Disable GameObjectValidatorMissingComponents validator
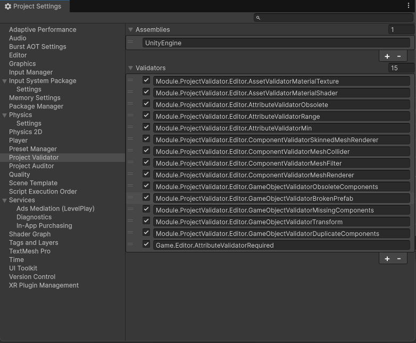 [x=146, y=209]
